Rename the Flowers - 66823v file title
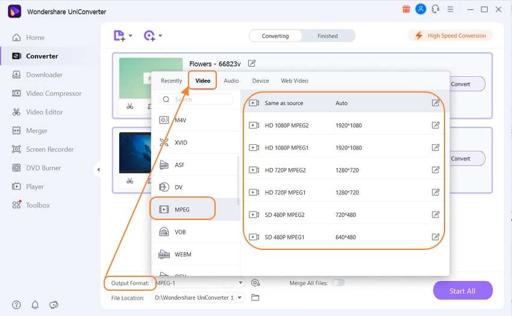The height and width of the screenshot is (316, 512). click(251, 64)
